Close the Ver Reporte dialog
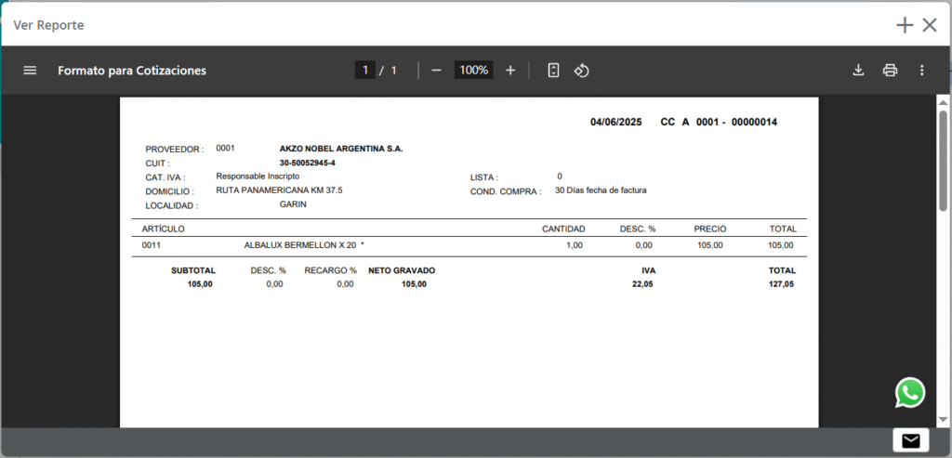 [x=930, y=25]
